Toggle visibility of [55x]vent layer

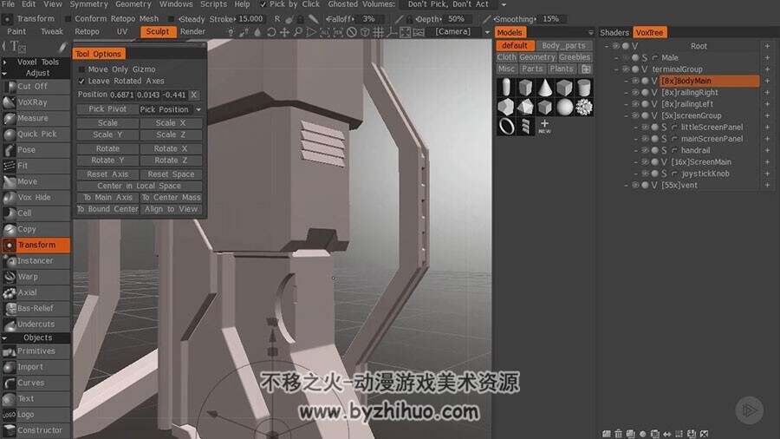point(635,185)
